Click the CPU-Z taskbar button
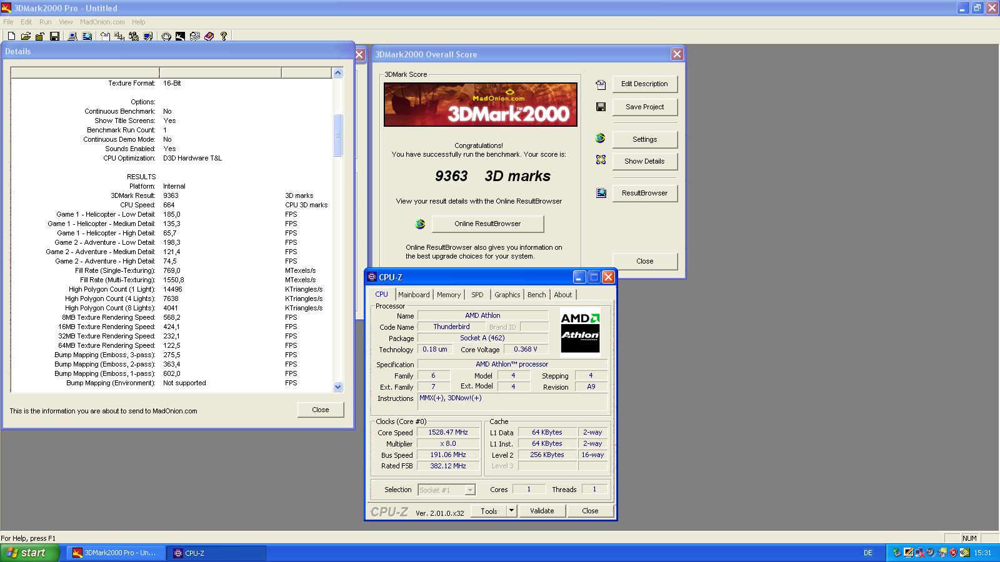The width and height of the screenshot is (1000, 562). click(216, 553)
